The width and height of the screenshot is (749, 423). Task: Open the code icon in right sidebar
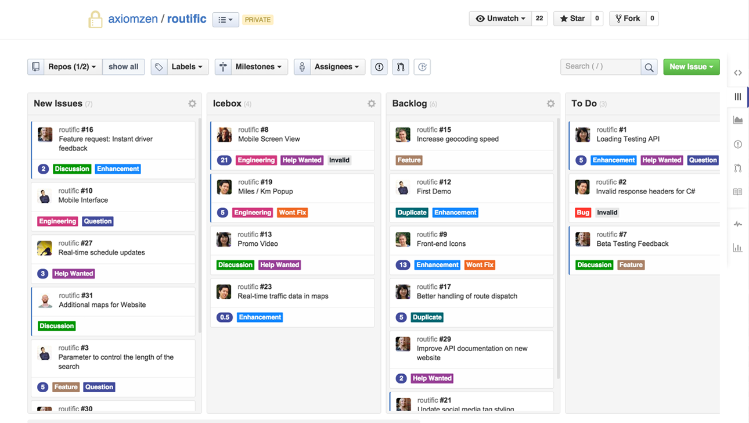click(738, 73)
